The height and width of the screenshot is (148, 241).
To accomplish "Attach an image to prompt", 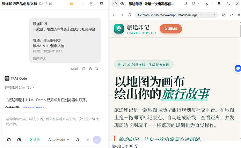I will 19,140.
